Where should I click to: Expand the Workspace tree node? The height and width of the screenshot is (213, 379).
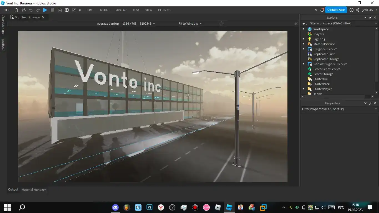(303, 29)
